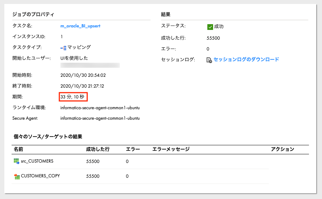The image size is (322, 199).
Task: Select the src_CUSTOMERS row name
Action: pos(37,161)
